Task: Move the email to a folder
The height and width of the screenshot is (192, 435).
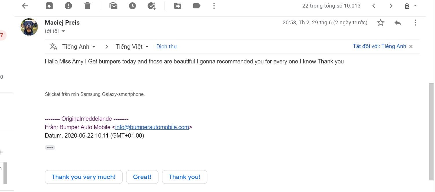Action: [x=178, y=6]
